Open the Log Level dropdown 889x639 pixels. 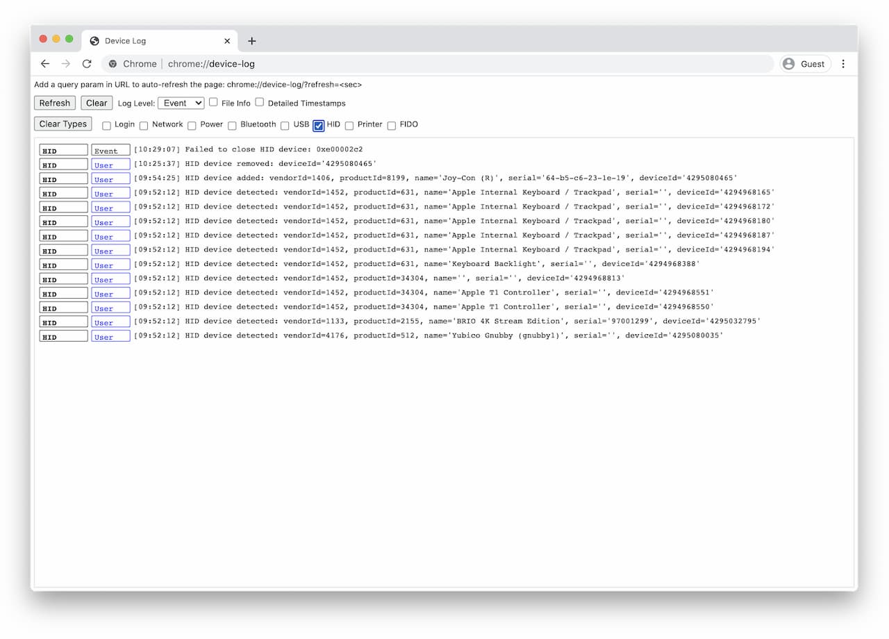pos(180,102)
